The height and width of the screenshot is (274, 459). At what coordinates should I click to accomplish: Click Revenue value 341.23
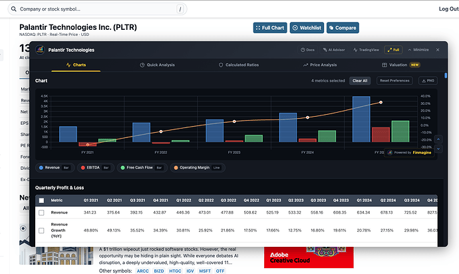[90, 213]
